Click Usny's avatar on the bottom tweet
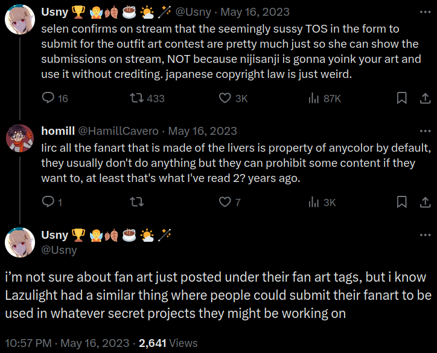437x353 pixels. click(19, 242)
